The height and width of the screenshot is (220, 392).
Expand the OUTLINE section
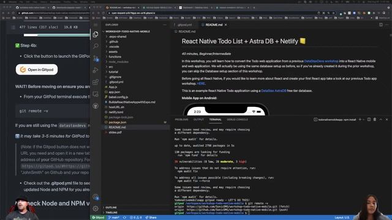pyautogui.click(x=111, y=207)
